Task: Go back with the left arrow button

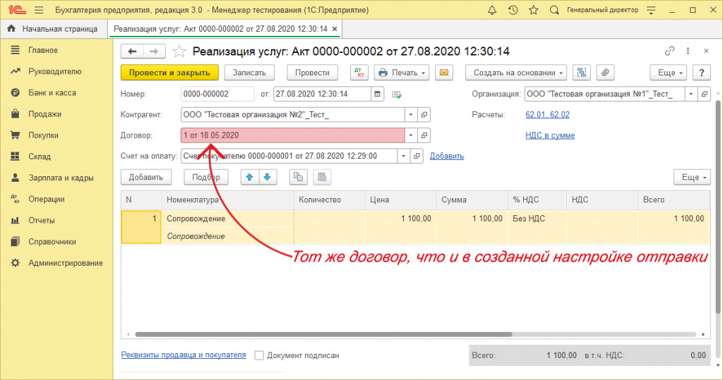Action: click(x=132, y=51)
